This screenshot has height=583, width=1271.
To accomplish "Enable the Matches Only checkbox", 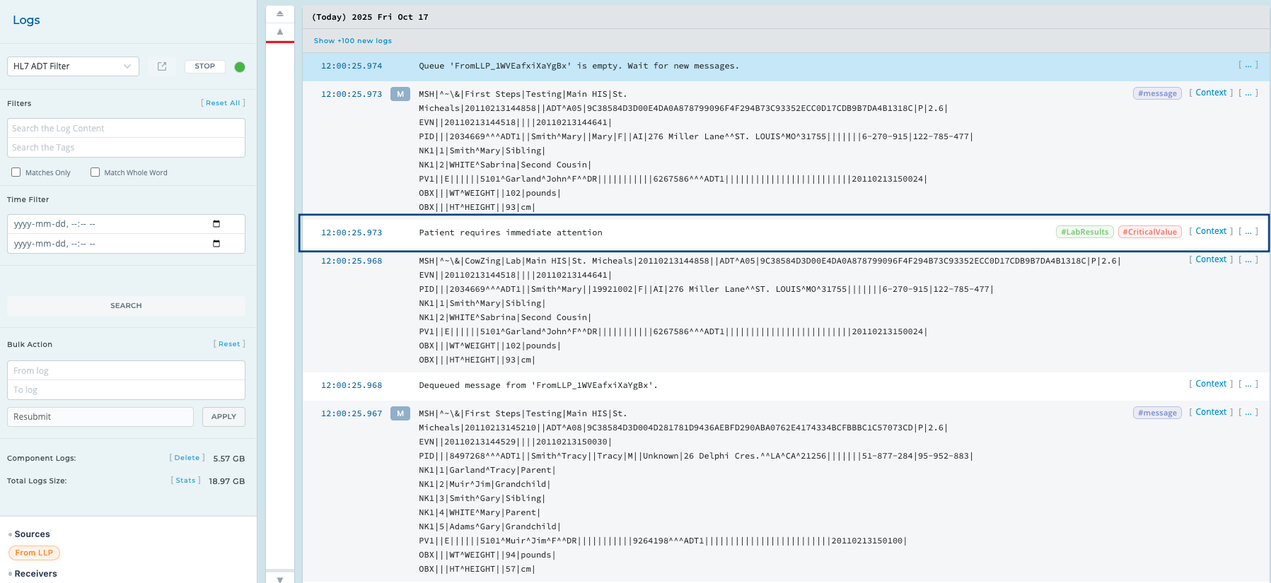I will 16,172.
